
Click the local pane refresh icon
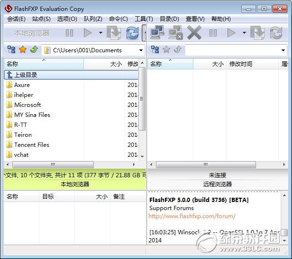pyautogui.click(x=132, y=33)
